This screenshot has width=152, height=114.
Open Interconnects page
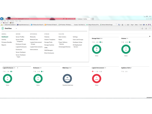[34, 50]
